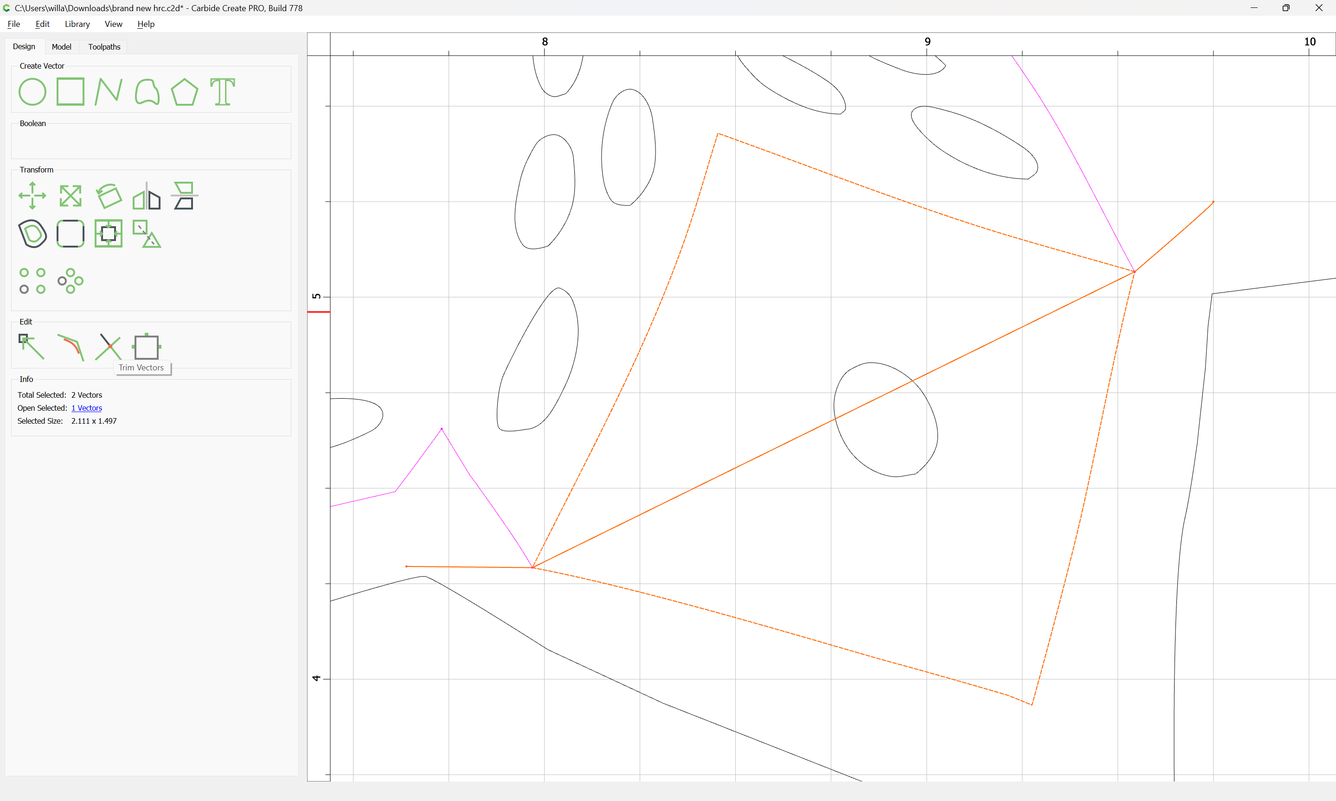Image resolution: width=1336 pixels, height=801 pixels.
Task: Activate the Trim Vectors tool
Action: (109, 347)
